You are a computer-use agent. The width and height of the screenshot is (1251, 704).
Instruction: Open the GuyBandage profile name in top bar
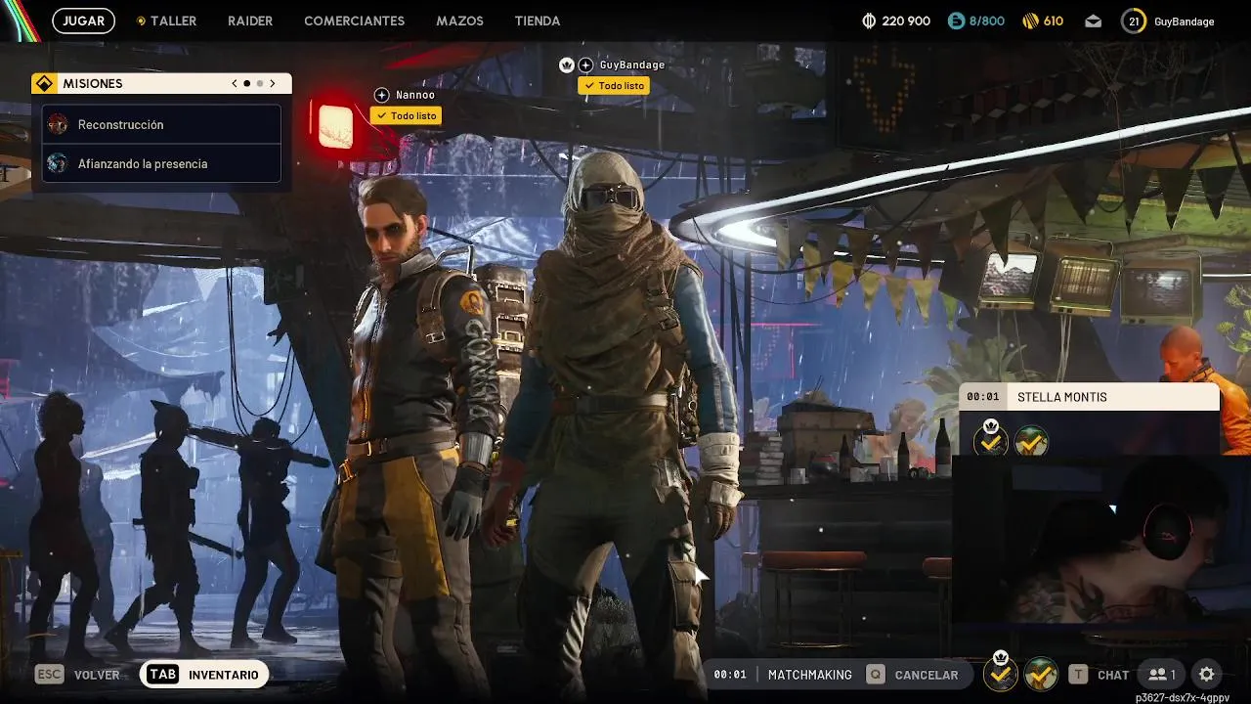pyautogui.click(x=1184, y=21)
